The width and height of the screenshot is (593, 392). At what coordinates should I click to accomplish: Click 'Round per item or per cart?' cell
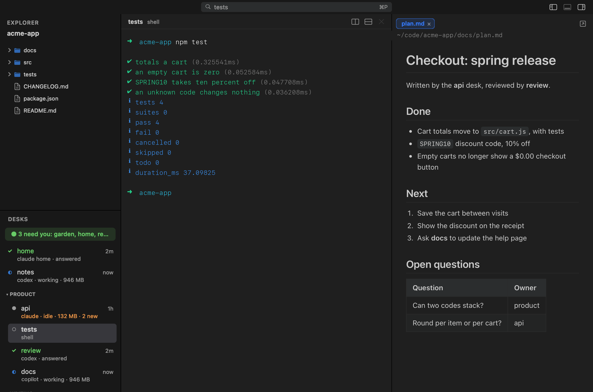pyautogui.click(x=457, y=323)
